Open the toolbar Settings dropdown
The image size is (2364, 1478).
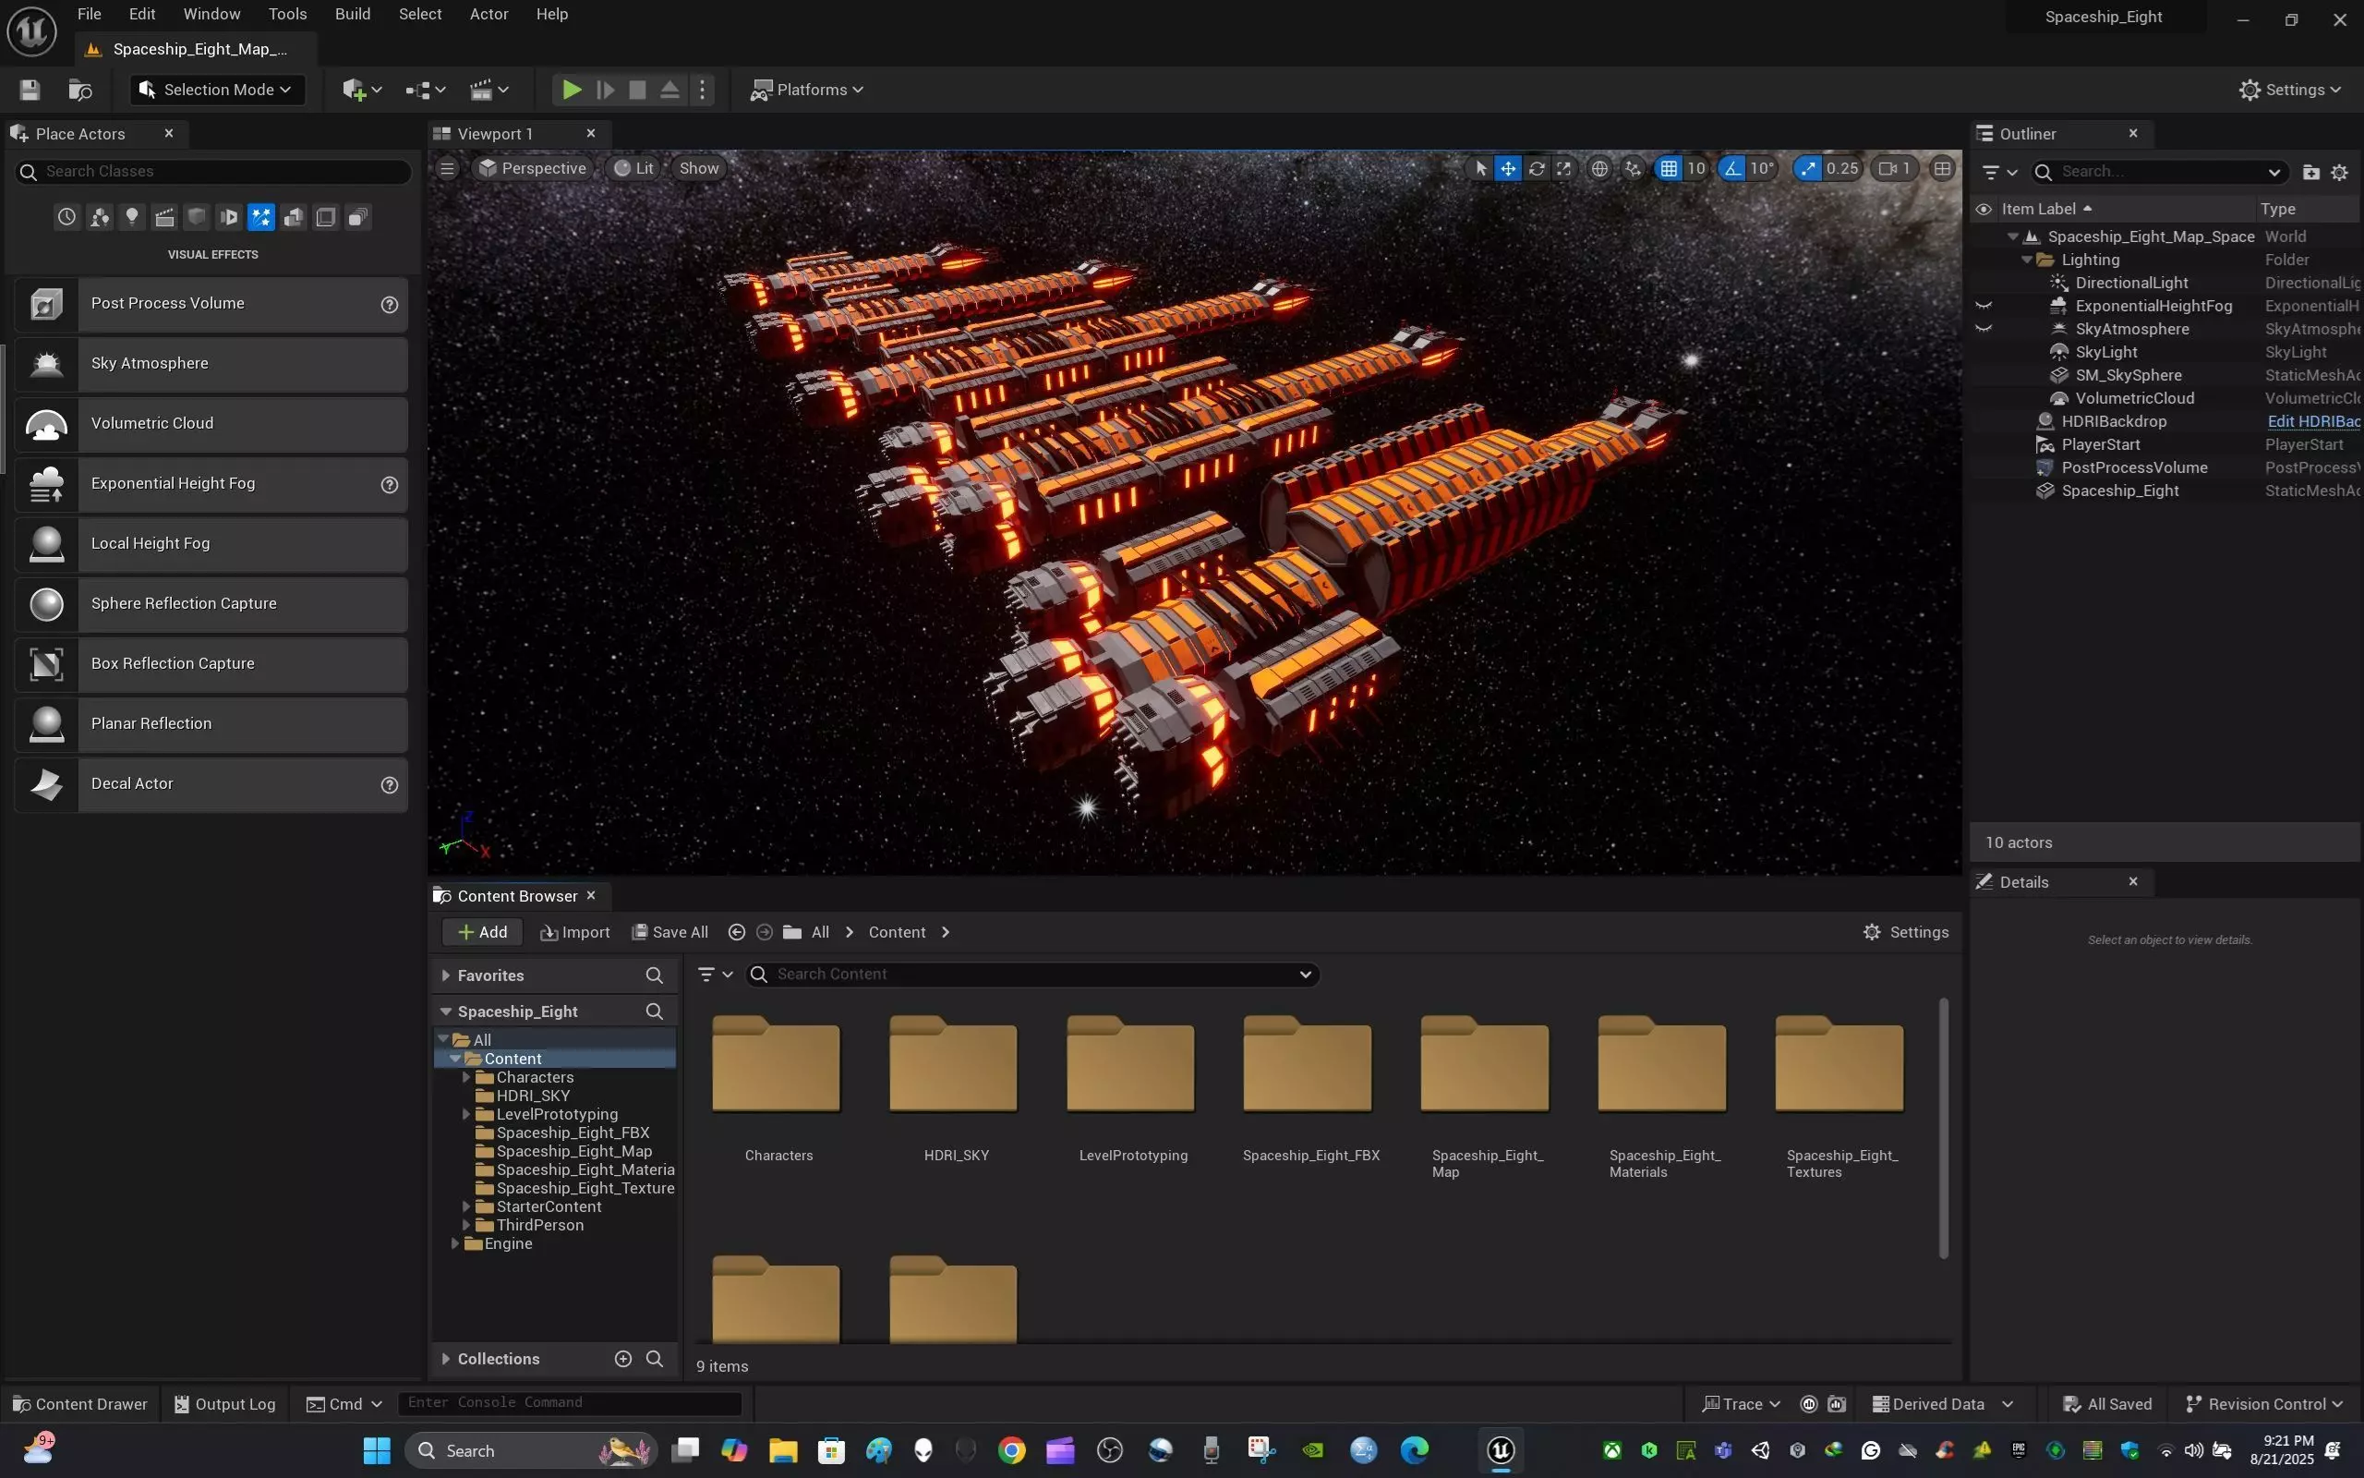(x=2290, y=90)
